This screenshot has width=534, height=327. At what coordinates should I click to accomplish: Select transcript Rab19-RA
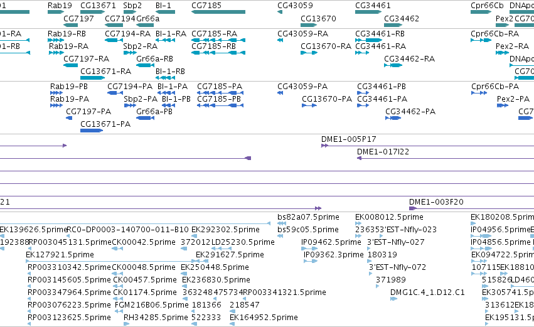pos(56,53)
